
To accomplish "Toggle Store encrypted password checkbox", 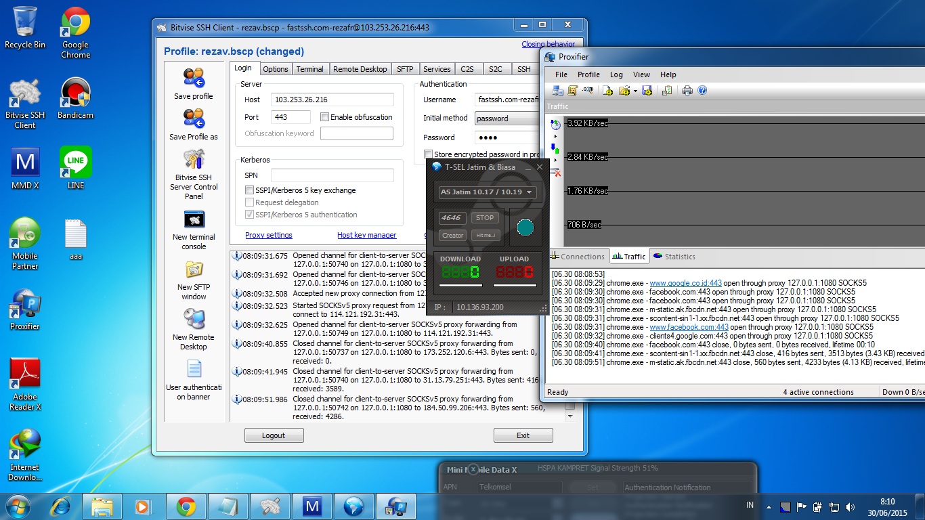I will click(429, 154).
